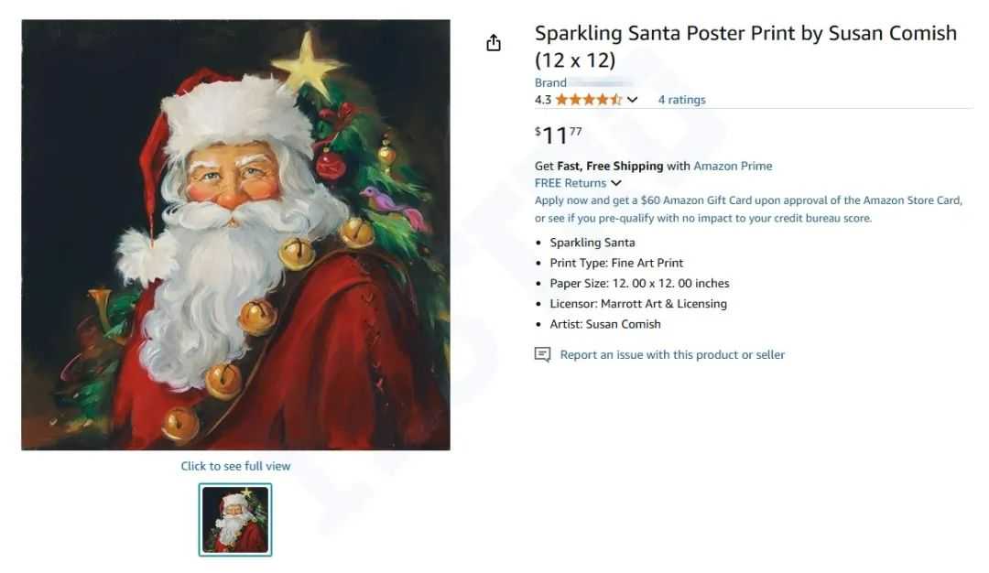The height and width of the screenshot is (573, 989).
Task: Click the orange star rating icons
Action: (589, 100)
